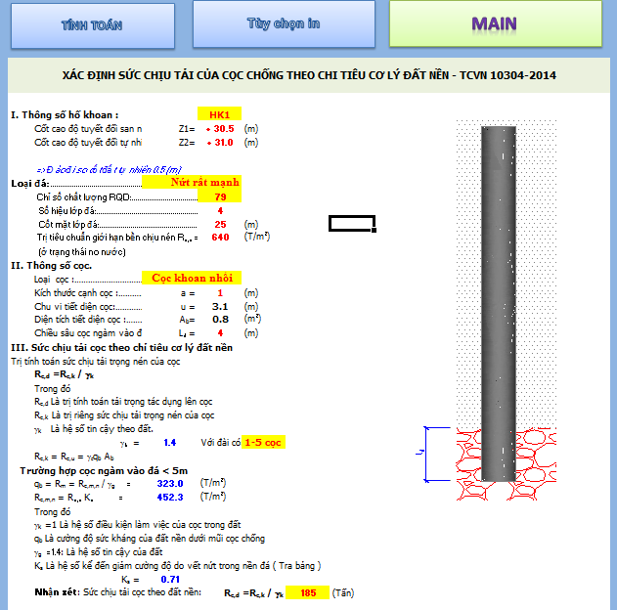
Task: Select the Z2 value 31.0 cell
Action: [220, 143]
